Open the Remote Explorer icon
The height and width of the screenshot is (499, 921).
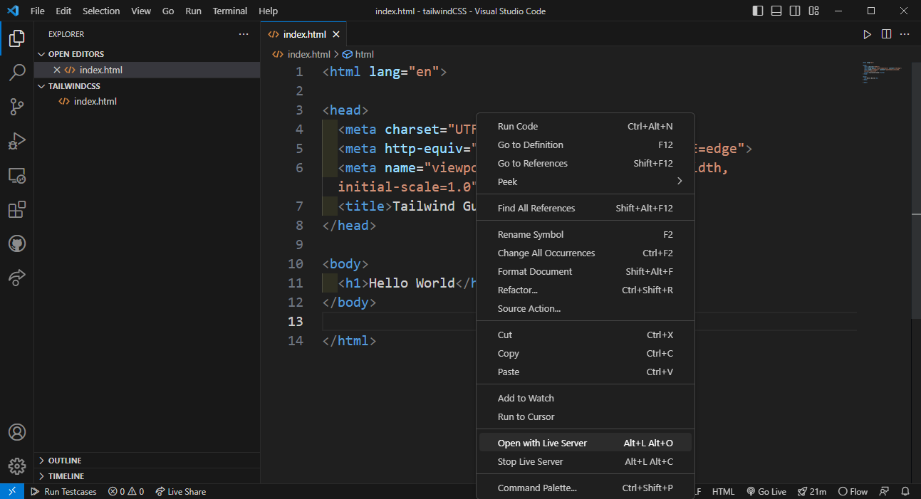point(17,175)
